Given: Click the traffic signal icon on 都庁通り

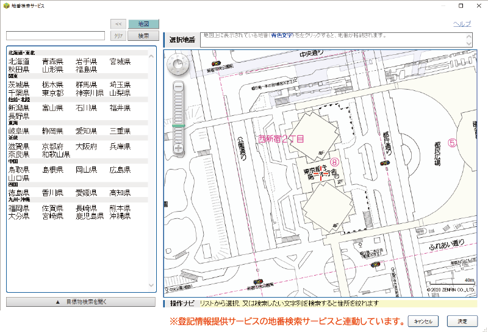Looking at the screenshot, I should coord(383,163).
